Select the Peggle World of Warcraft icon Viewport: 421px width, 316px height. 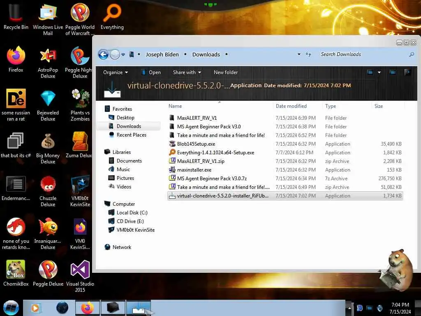(x=80, y=19)
